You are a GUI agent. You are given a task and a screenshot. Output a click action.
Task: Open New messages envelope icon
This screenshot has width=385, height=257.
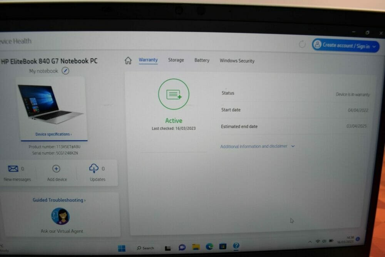pos(13,168)
